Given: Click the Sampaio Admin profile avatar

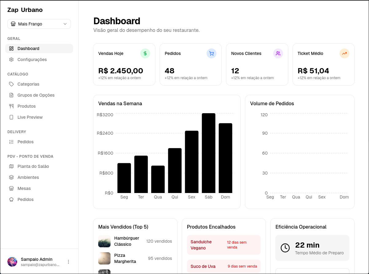Looking at the screenshot, I should (12, 261).
